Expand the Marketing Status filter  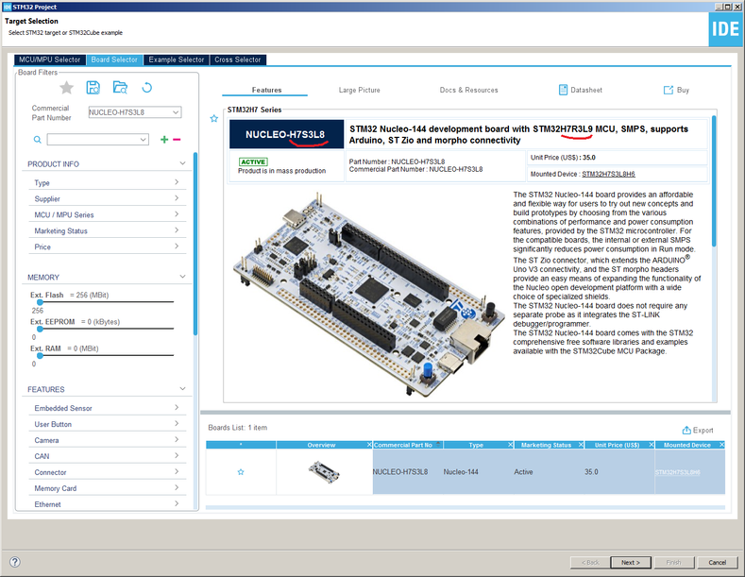tap(177, 230)
